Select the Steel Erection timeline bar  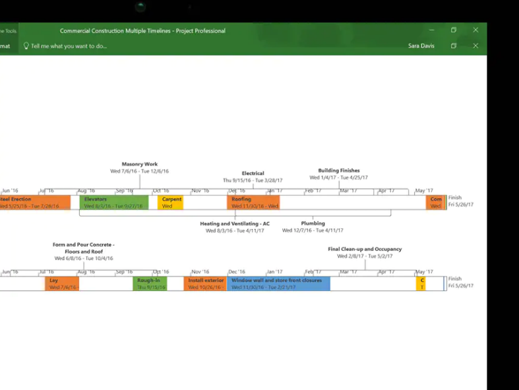click(x=35, y=203)
